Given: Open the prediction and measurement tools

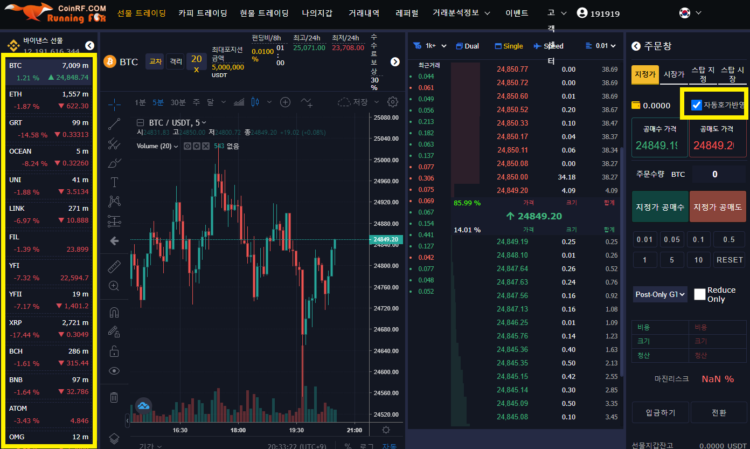Looking at the screenshot, I should point(114,221).
